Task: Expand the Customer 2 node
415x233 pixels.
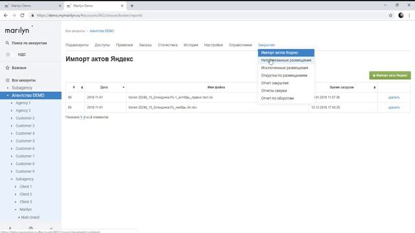Action: (x=12, y=118)
